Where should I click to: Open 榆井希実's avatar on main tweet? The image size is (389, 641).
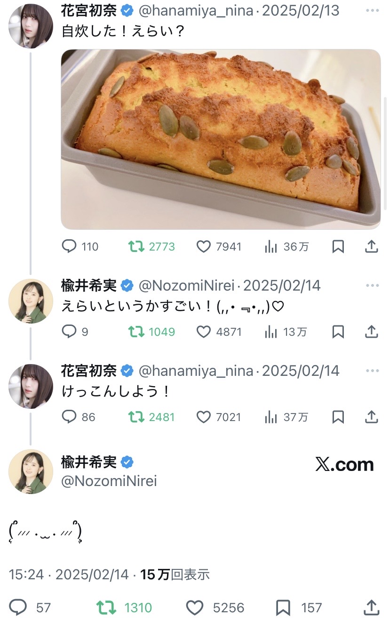(x=31, y=471)
